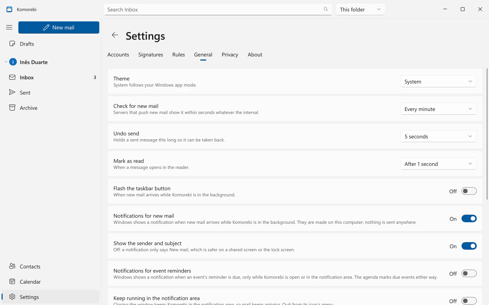The height and width of the screenshot is (305, 489).
Task: Switch to the Rules tab
Action: (178, 55)
